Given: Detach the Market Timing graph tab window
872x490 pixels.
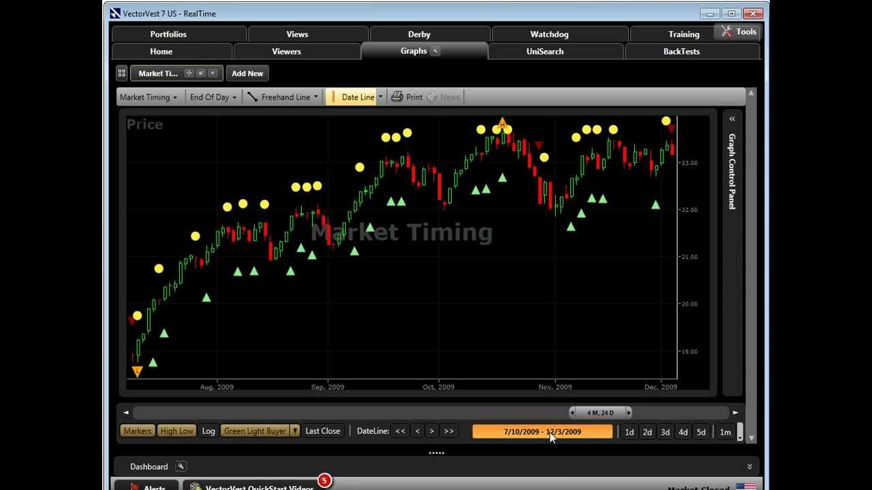Looking at the screenshot, I should click(x=201, y=73).
